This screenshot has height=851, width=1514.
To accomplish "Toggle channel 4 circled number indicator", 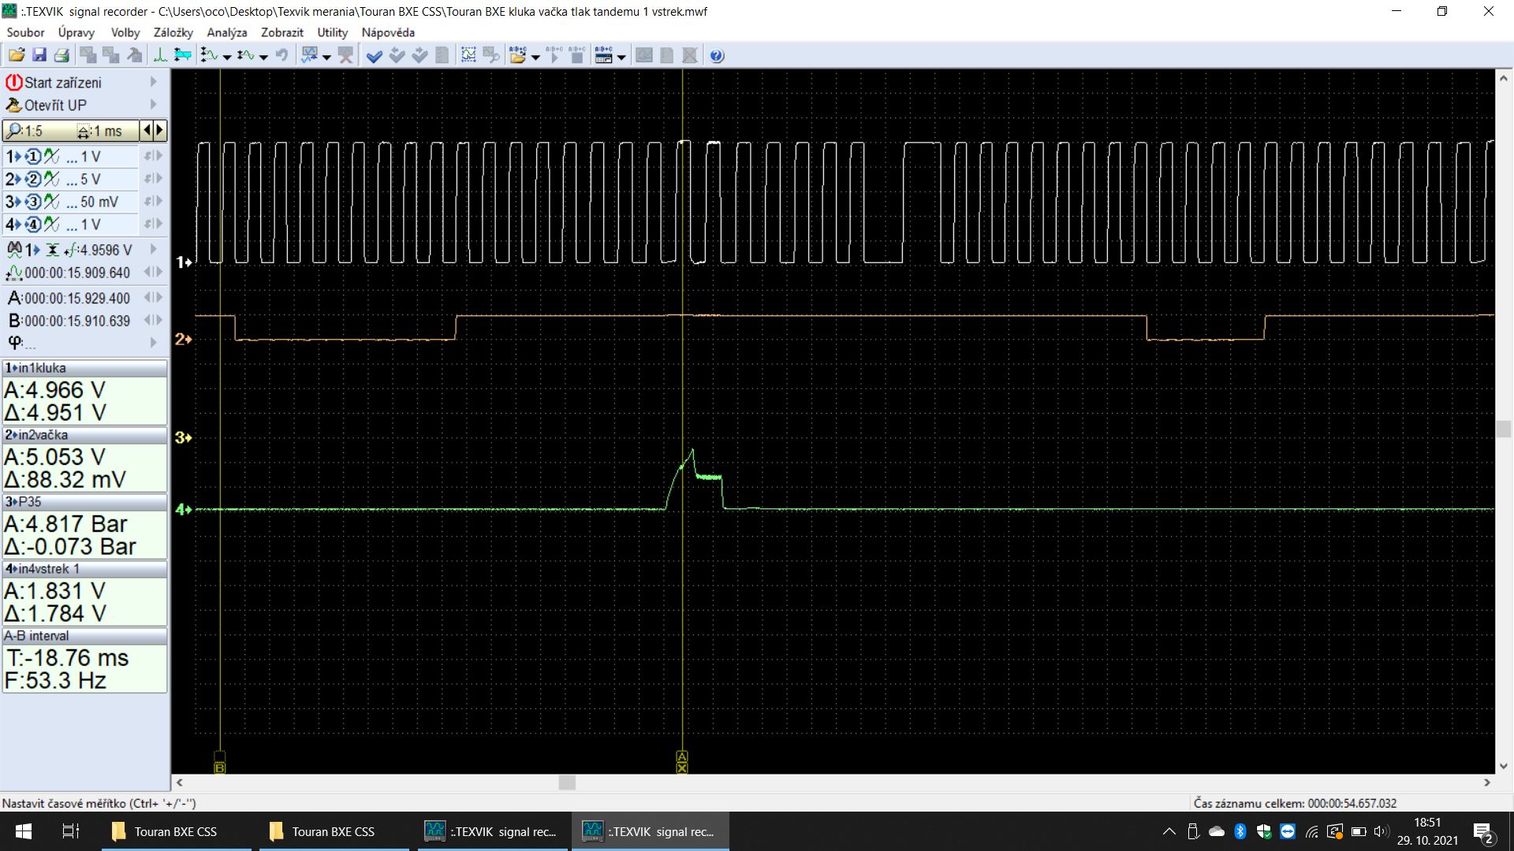I will [x=33, y=225].
